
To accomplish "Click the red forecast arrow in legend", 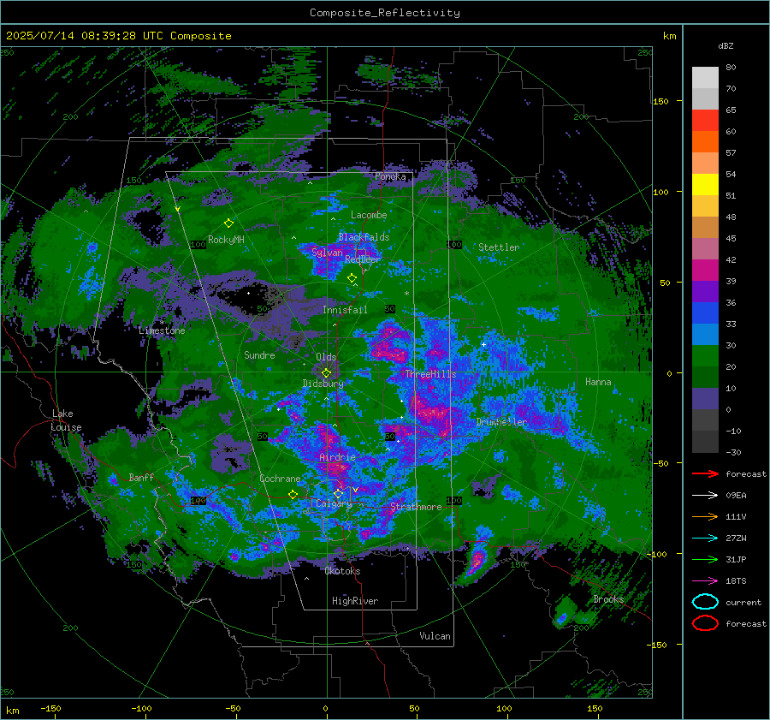I will click(x=705, y=473).
